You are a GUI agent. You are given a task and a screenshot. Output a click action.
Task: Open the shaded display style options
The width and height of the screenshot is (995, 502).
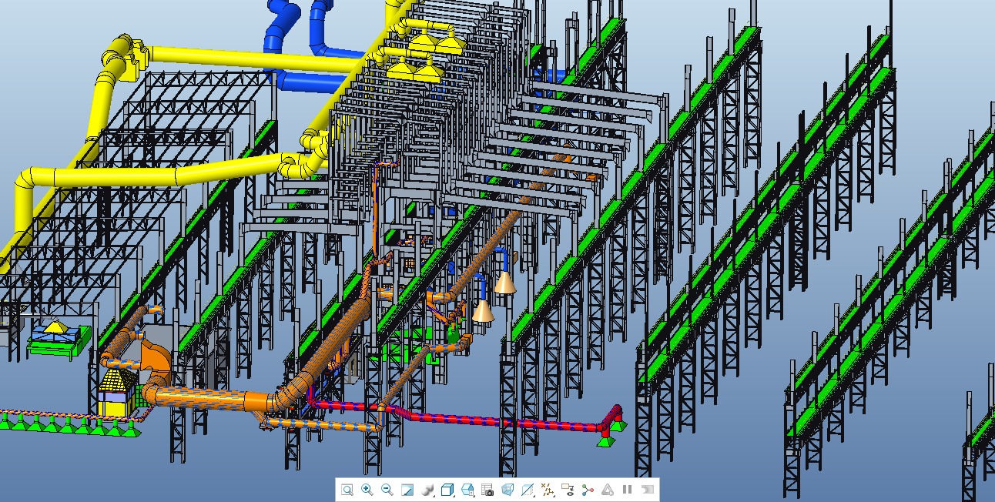pyautogui.click(x=428, y=490)
